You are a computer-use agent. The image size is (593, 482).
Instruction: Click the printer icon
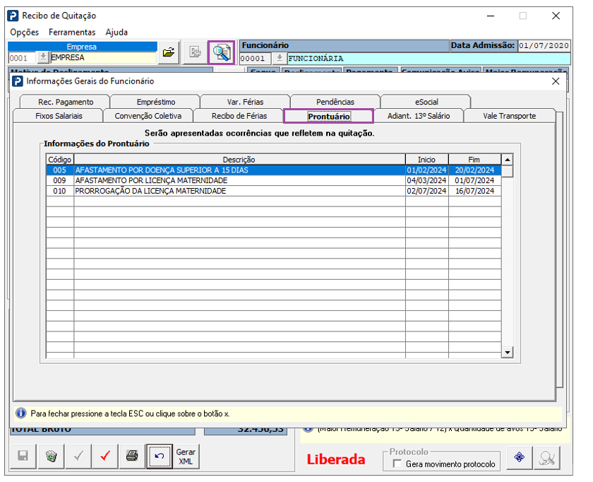coord(132,456)
